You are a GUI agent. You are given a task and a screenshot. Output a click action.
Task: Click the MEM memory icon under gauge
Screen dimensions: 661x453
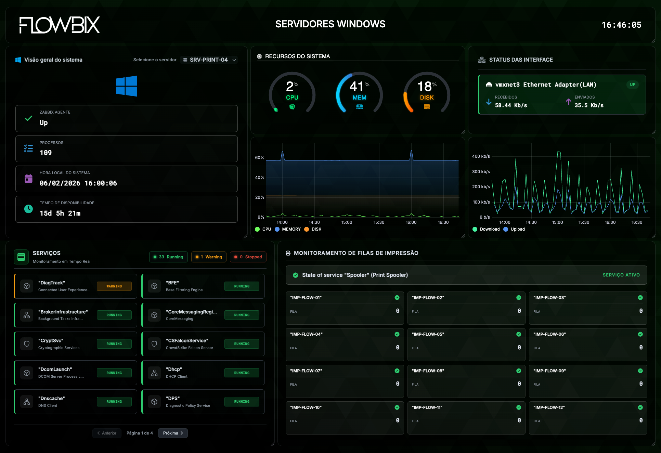tap(360, 107)
